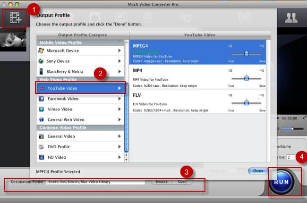Select the Sony Device category
This screenshot has width=307, height=203.
coord(80,61)
